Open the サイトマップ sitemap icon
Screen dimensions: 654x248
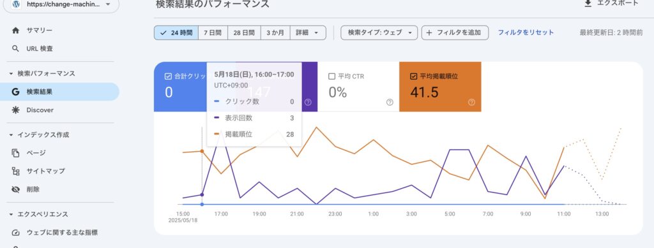pos(15,171)
